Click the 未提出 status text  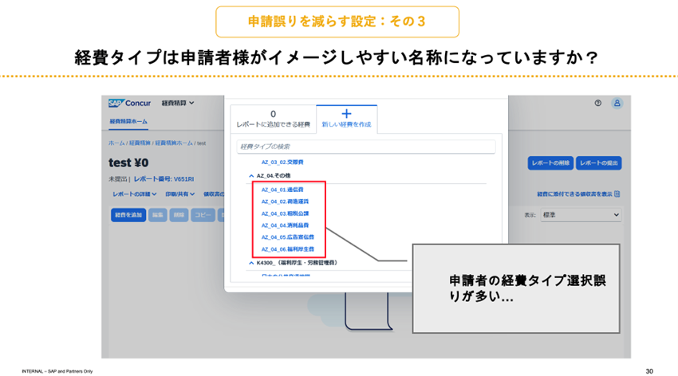(117, 179)
